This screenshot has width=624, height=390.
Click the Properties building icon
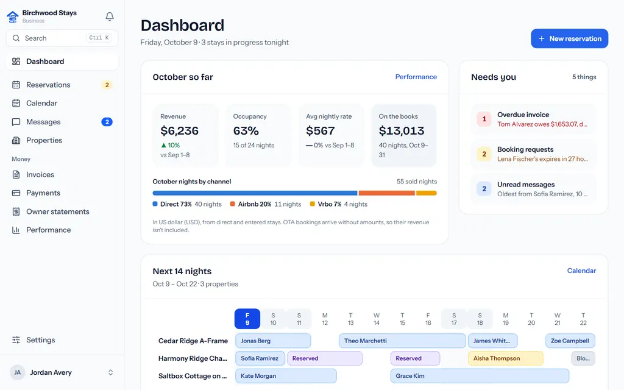coord(16,140)
